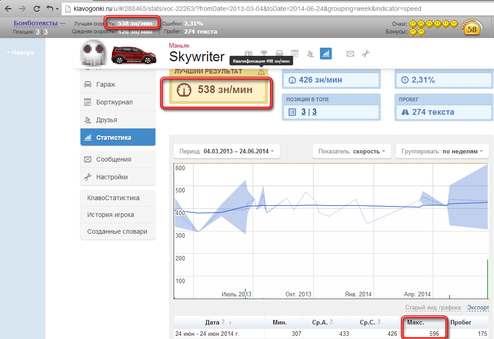Image resolution: width=494 pixels, height=339 pixels.
Task: Open Настройки in the sidebar
Action: [x=118, y=177]
